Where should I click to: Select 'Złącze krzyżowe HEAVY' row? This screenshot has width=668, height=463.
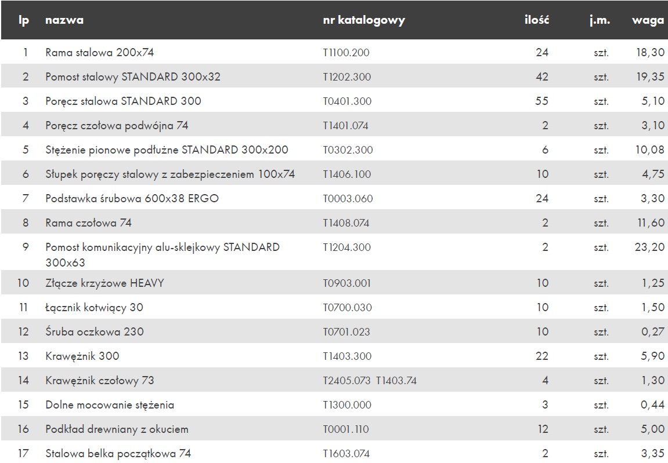334,283
